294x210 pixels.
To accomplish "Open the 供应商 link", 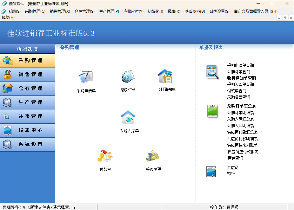I will pos(233,168).
